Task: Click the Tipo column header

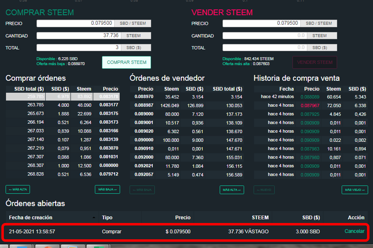Action: coord(107,218)
